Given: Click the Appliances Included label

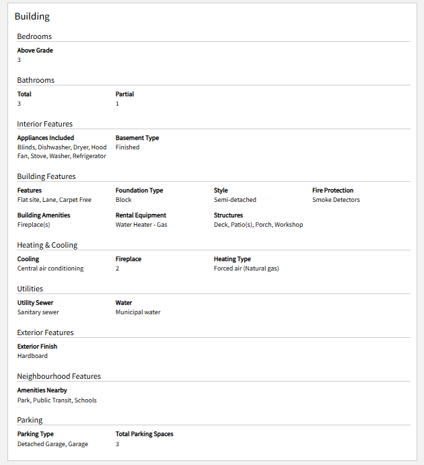Looking at the screenshot, I should coord(46,138).
